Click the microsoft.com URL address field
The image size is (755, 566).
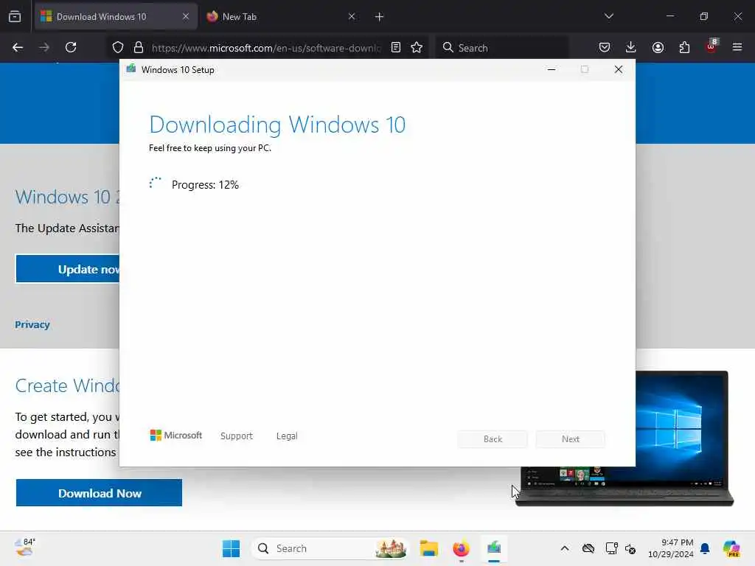tap(265, 48)
